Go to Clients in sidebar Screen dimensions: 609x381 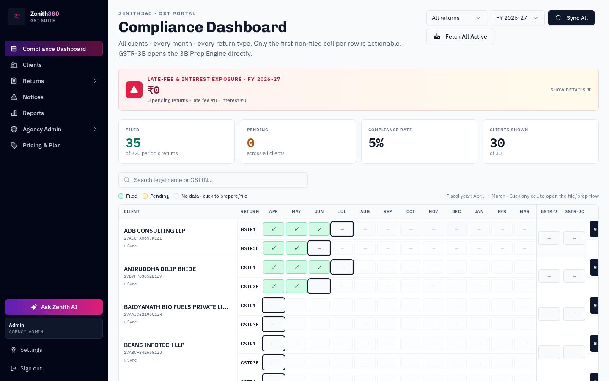54,65
